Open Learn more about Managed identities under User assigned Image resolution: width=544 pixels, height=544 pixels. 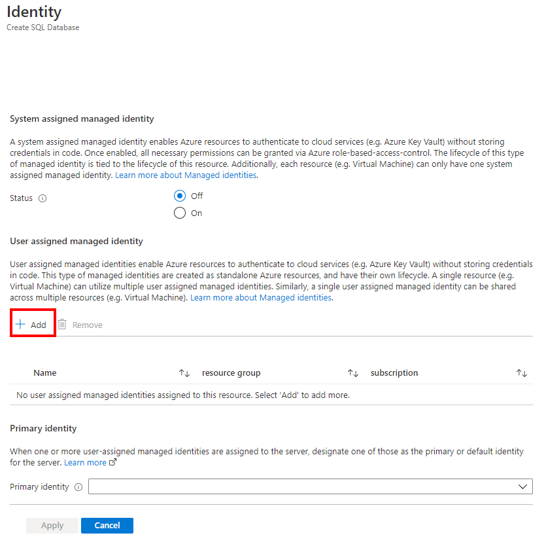coord(261,298)
